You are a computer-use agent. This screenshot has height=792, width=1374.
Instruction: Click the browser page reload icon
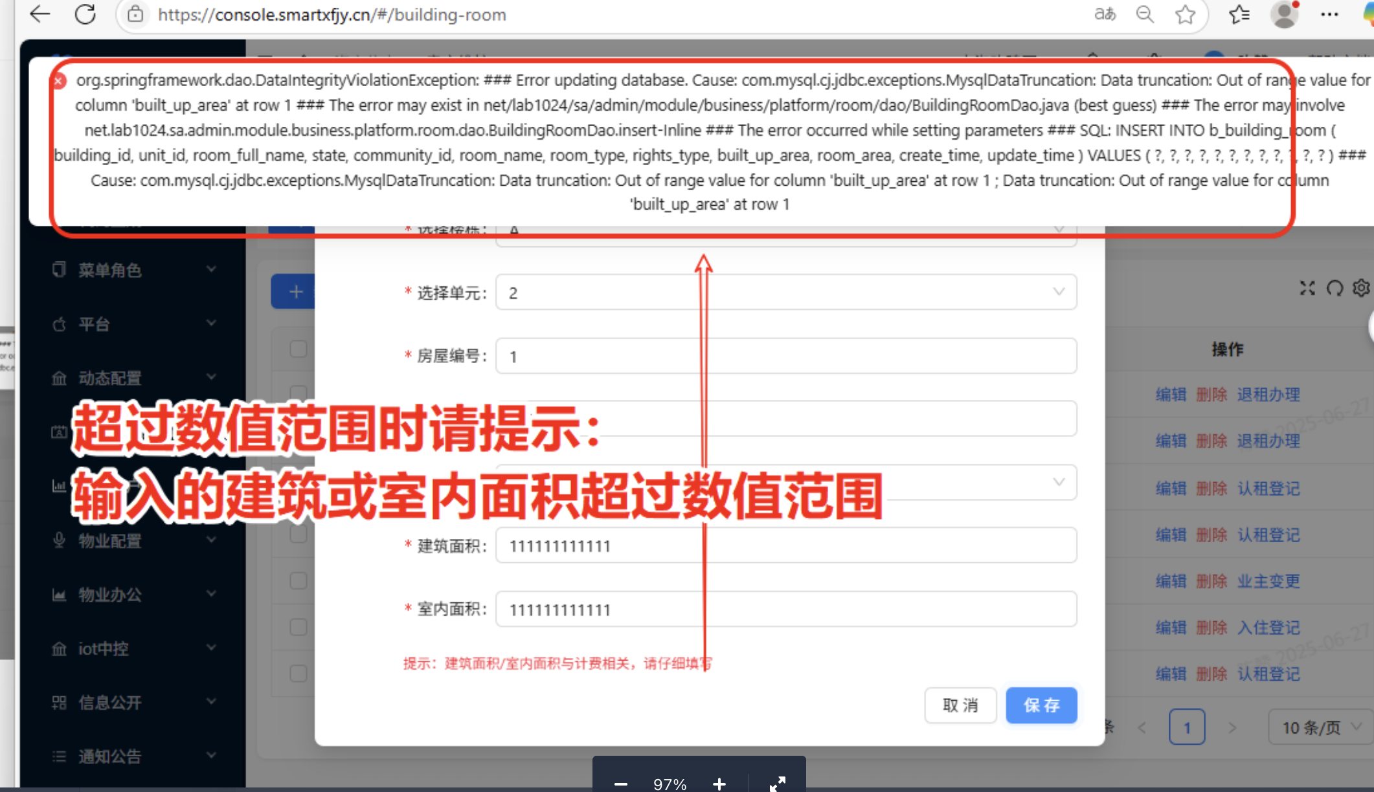(86, 14)
